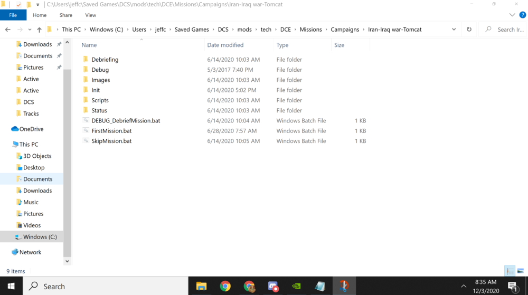Screen dimensions: 528x295
Task: Go back with the Back arrow
Action: pyautogui.click(x=8, y=30)
